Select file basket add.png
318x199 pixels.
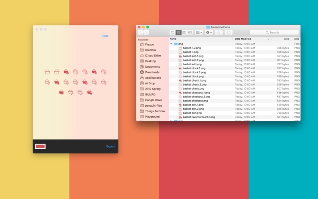[235, 64]
